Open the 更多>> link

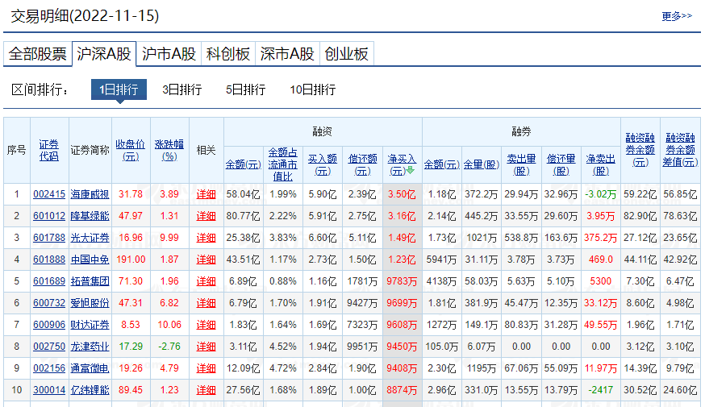pos(677,16)
